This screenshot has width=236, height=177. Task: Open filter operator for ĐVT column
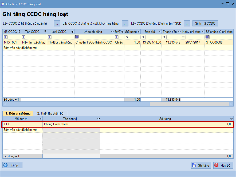click(x=116, y=37)
